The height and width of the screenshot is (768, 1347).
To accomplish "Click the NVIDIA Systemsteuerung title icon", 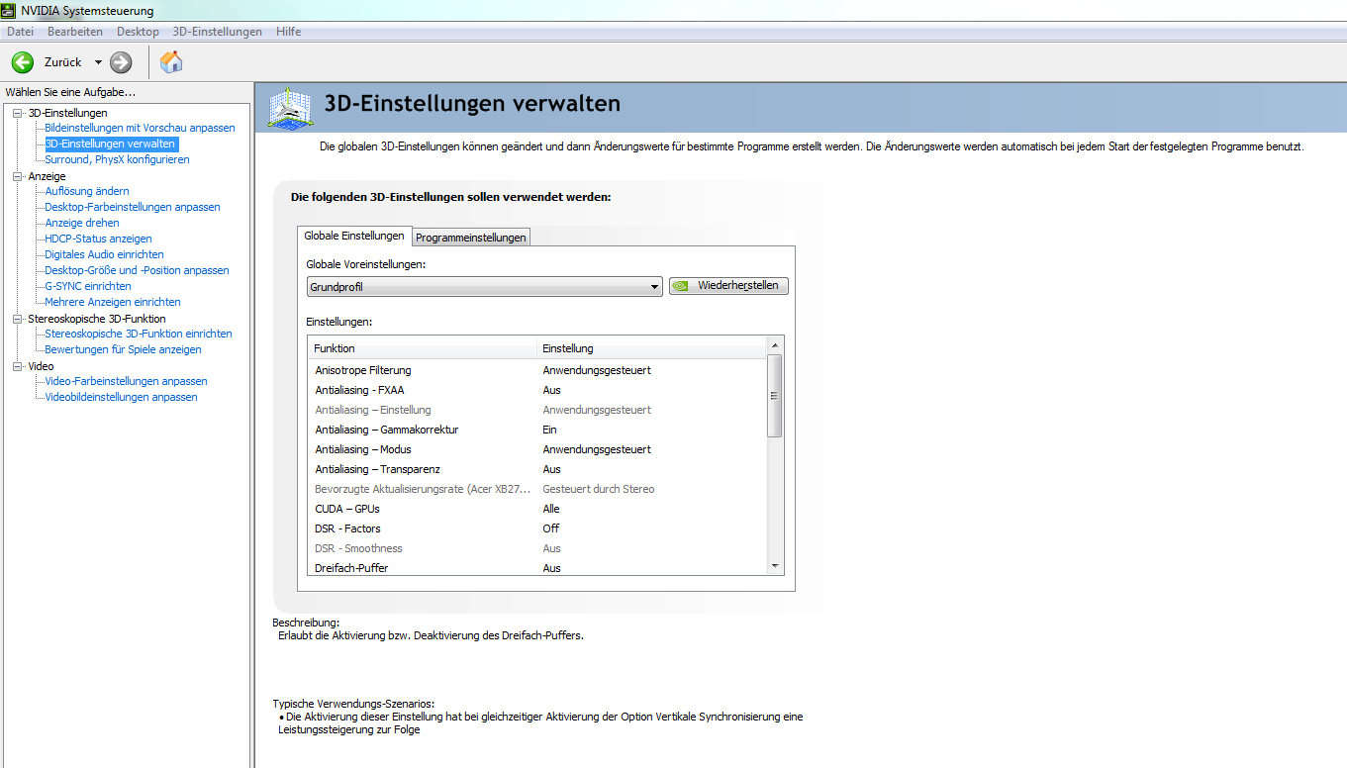I will (9, 10).
